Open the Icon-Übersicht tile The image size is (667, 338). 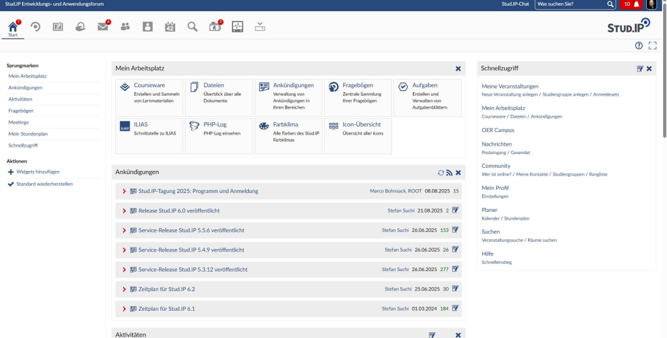[x=358, y=136]
